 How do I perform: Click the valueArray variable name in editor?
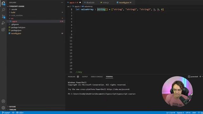(87, 9)
